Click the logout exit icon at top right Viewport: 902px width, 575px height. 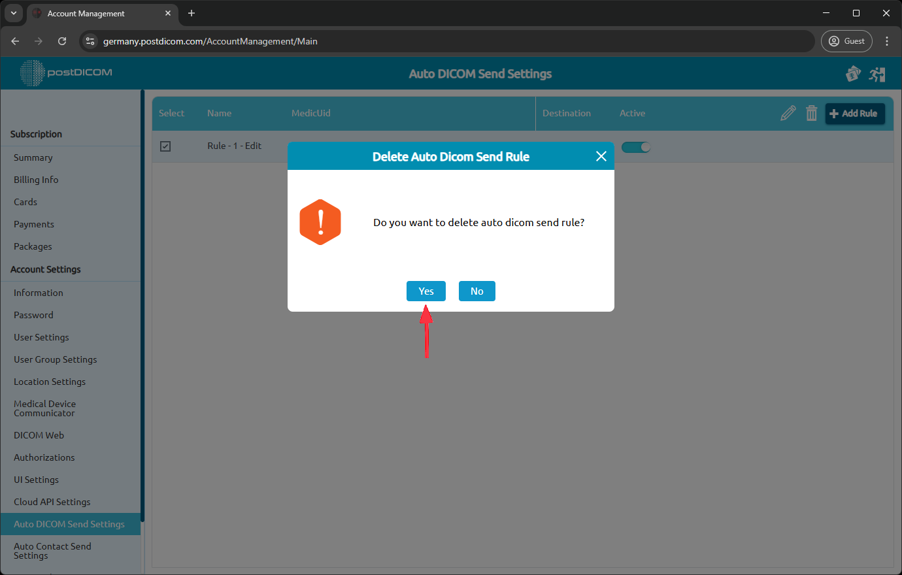(878, 74)
